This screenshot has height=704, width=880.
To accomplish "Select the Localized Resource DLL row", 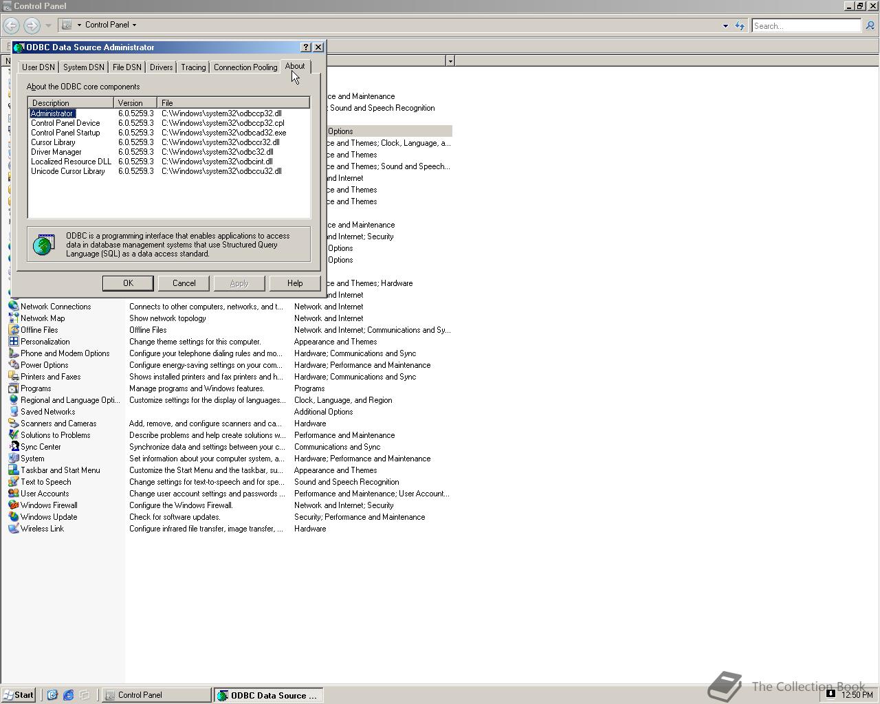I will (168, 162).
